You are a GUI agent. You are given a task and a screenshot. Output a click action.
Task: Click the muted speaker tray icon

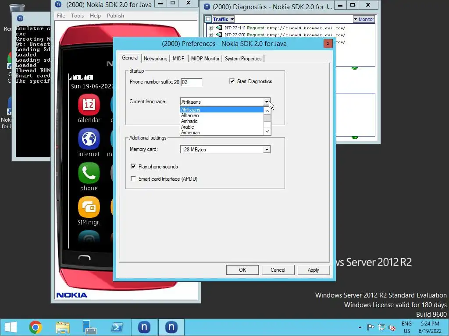pyautogui.click(x=392, y=328)
